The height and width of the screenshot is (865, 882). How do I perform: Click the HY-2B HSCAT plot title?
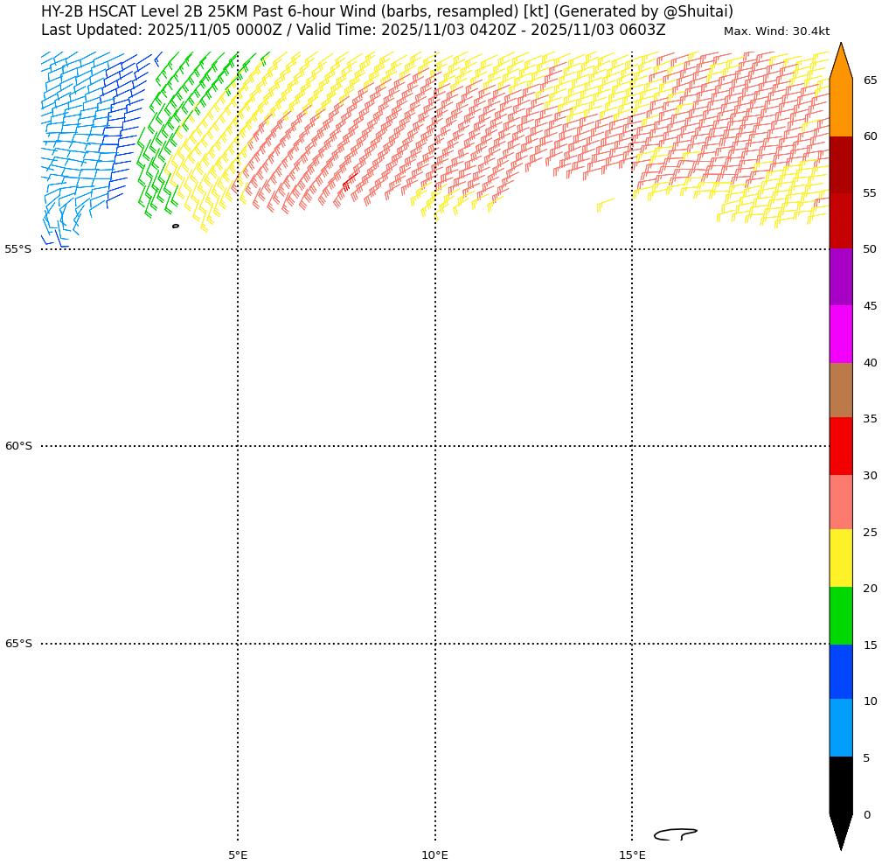[387, 12]
